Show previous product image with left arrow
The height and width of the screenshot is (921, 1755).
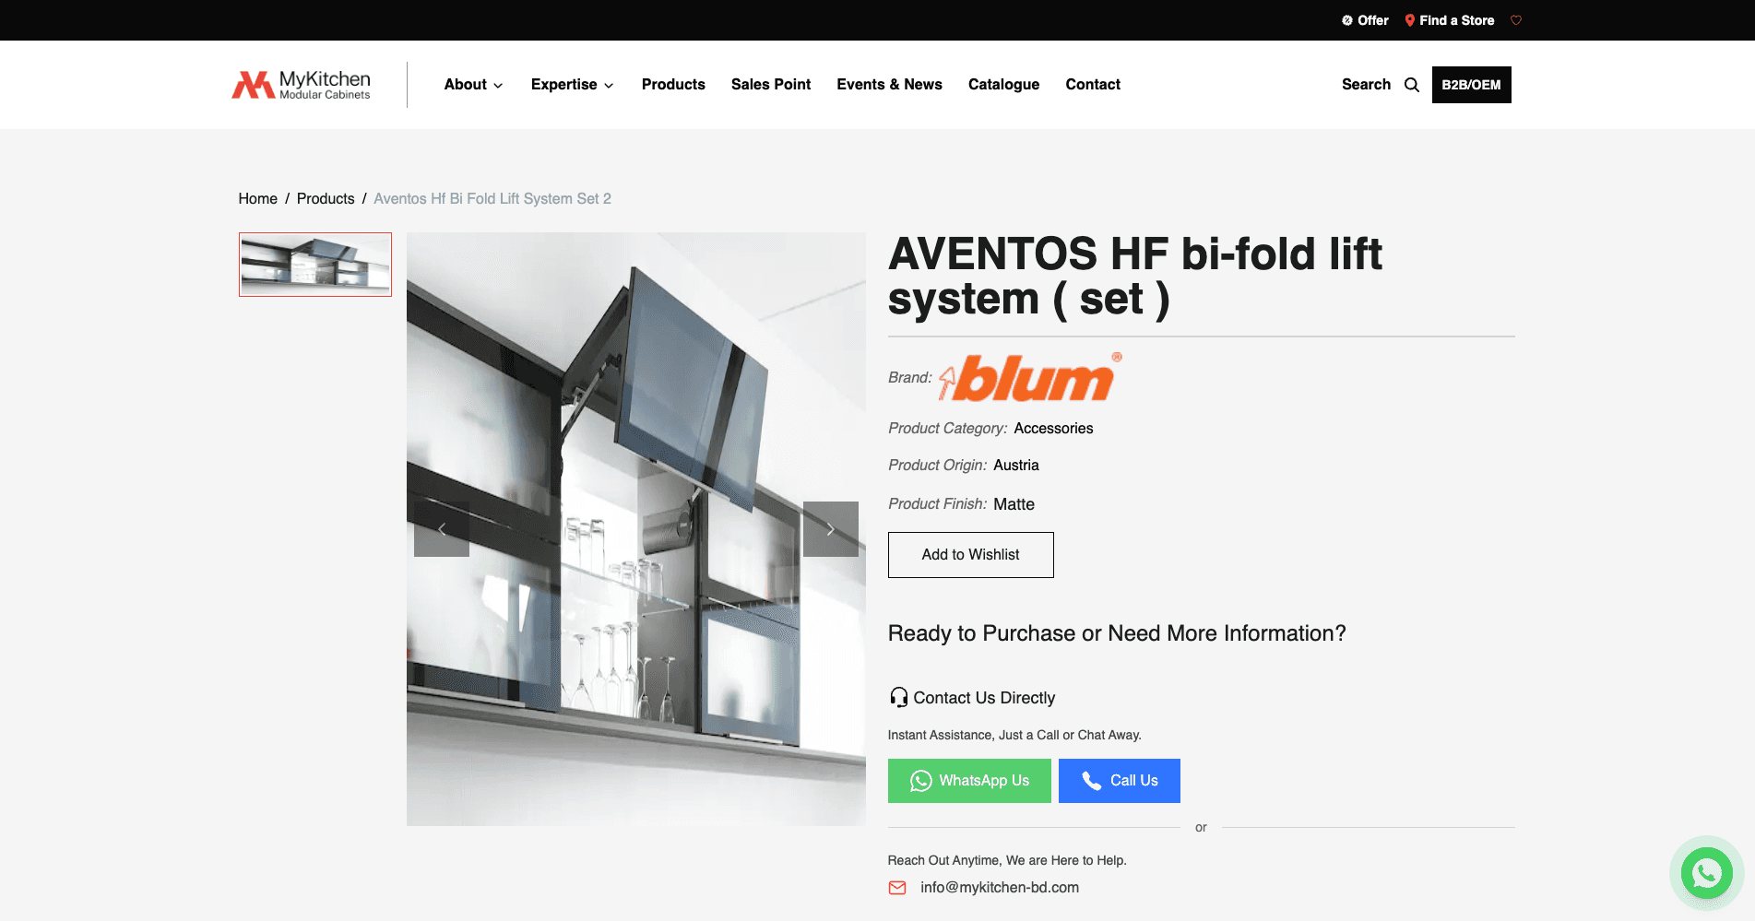coord(442,529)
